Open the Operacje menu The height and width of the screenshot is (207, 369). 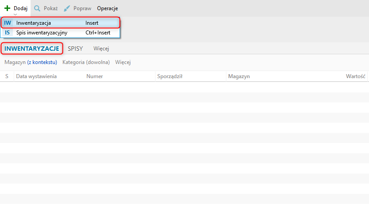(107, 8)
